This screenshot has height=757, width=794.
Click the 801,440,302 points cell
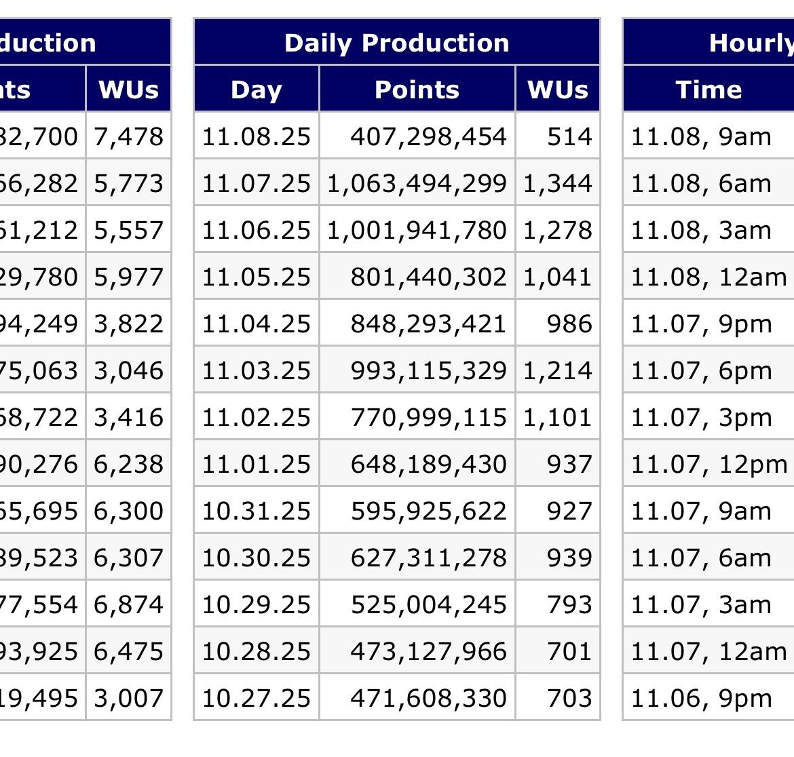pyautogui.click(x=428, y=277)
